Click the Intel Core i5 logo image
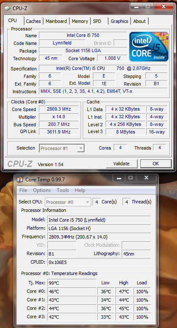177x328 pixels. (149, 47)
